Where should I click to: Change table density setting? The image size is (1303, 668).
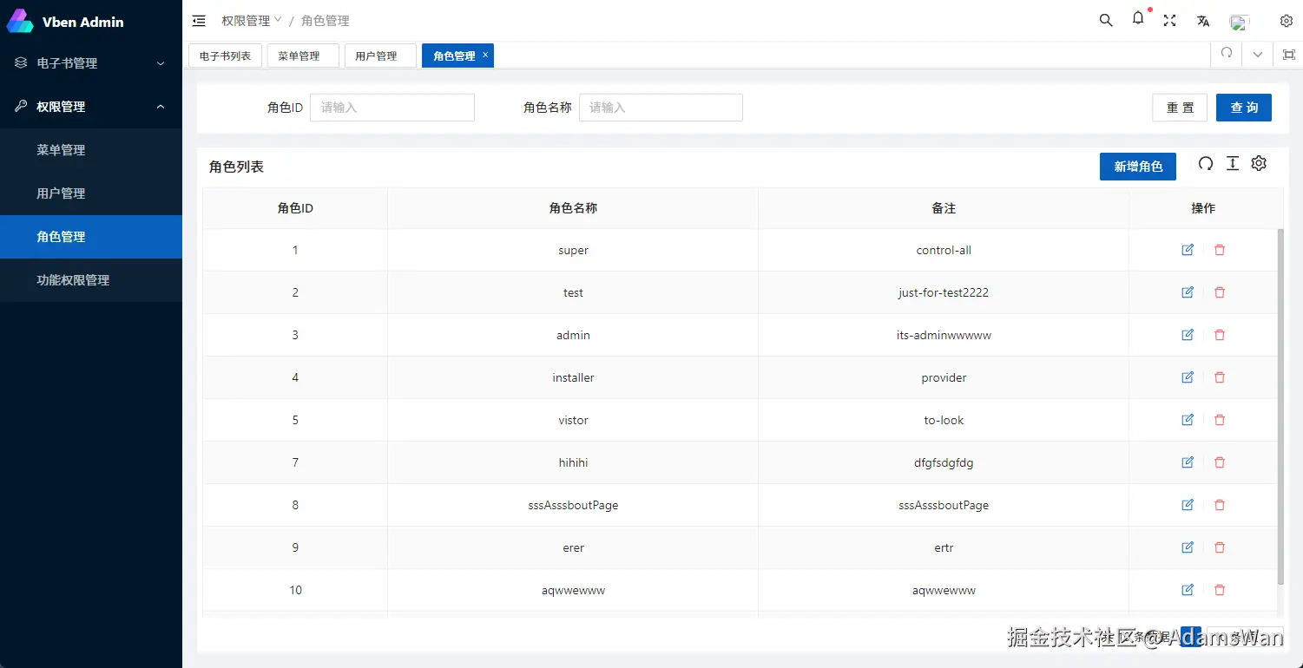(1232, 163)
